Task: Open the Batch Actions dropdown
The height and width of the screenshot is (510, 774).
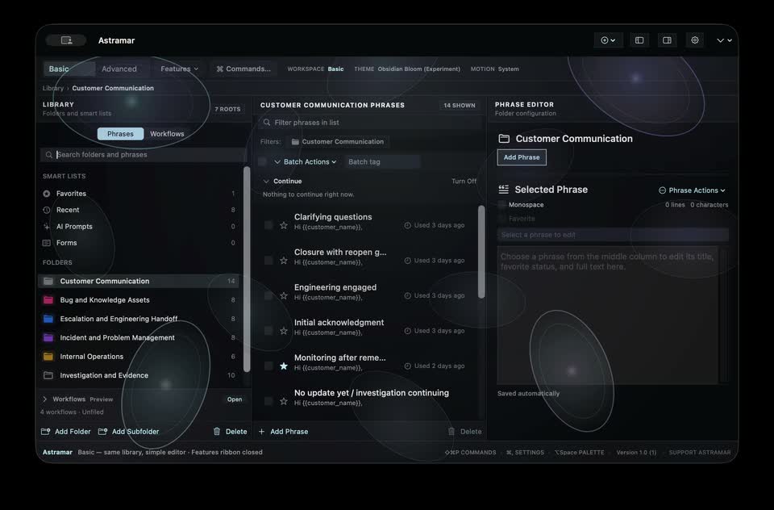Action: click(305, 162)
